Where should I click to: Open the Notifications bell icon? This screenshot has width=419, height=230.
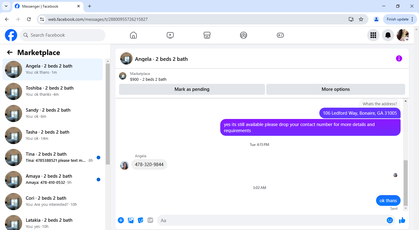coord(388,35)
